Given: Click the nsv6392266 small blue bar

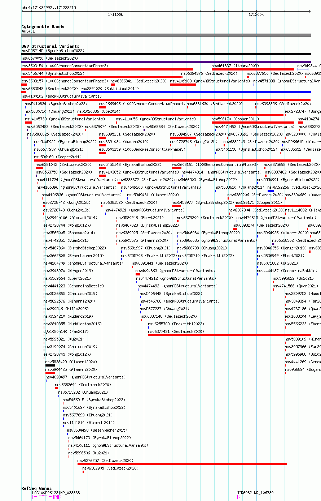Looking at the screenshot, I should coord(271,191).
